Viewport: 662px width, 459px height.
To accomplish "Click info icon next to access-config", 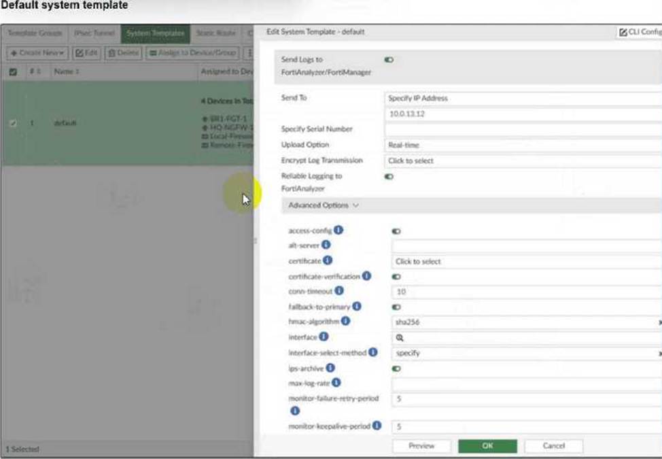I will click(338, 231).
